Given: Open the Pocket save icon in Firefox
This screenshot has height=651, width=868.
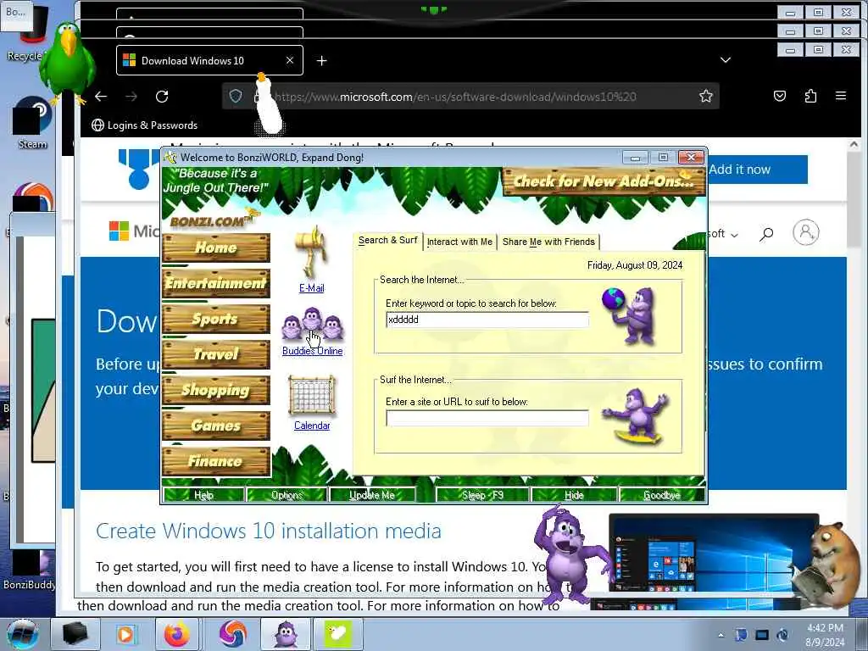Looking at the screenshot, I should coord(780,97).
